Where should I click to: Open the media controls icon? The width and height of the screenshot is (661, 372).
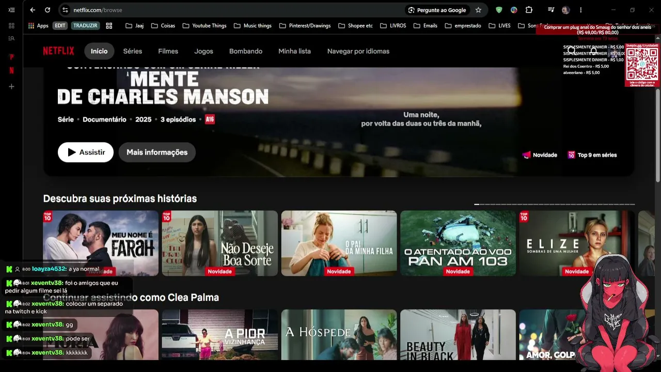[x=551, y=10]
